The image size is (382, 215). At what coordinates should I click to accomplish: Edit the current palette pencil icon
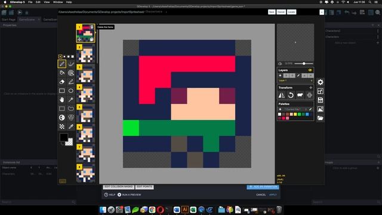[310, 109]
